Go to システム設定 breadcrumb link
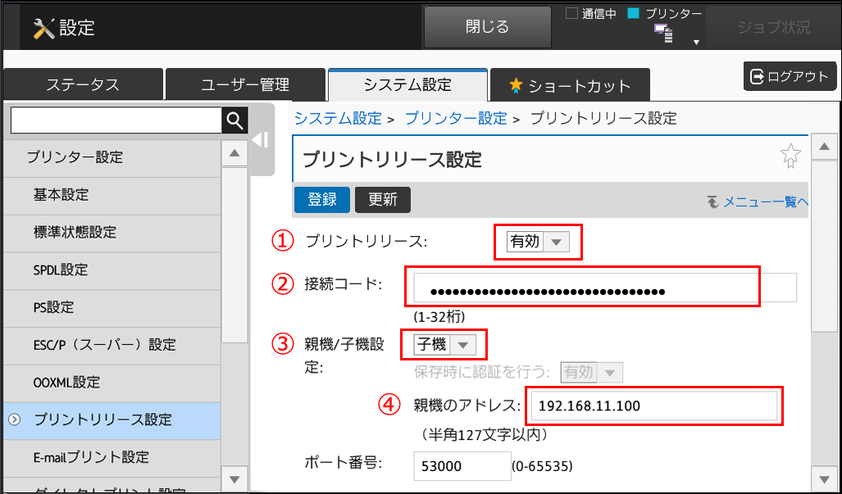This screenshot has height=494, width=842. point(338,118)
